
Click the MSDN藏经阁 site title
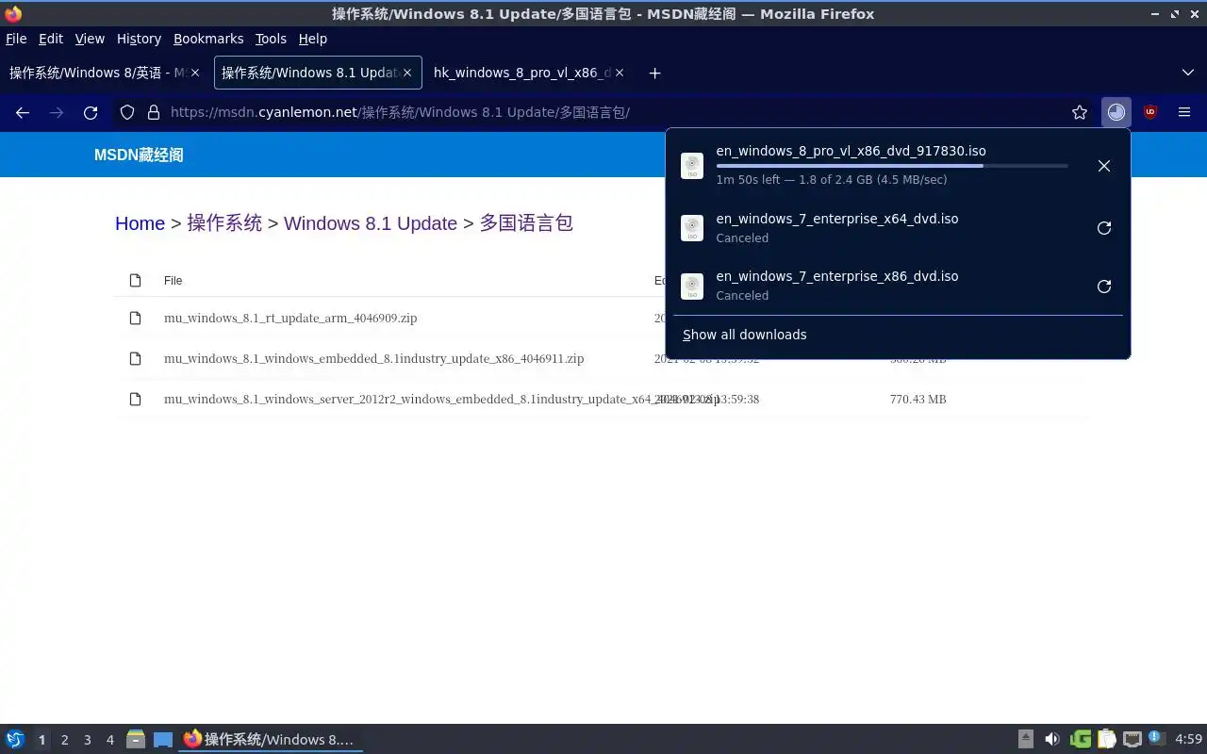tap(139, 156)
